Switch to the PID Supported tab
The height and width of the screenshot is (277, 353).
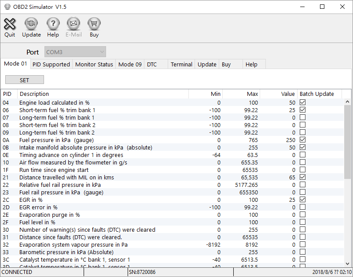tap(51, 64)
